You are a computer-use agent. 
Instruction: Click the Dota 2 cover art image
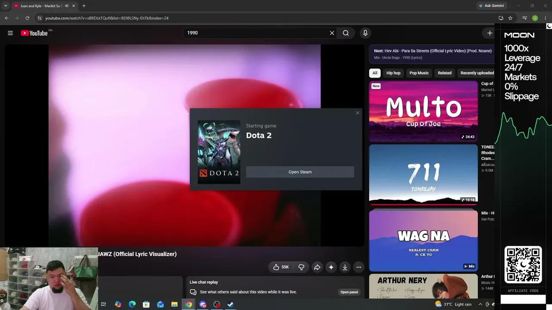[219, 152]
